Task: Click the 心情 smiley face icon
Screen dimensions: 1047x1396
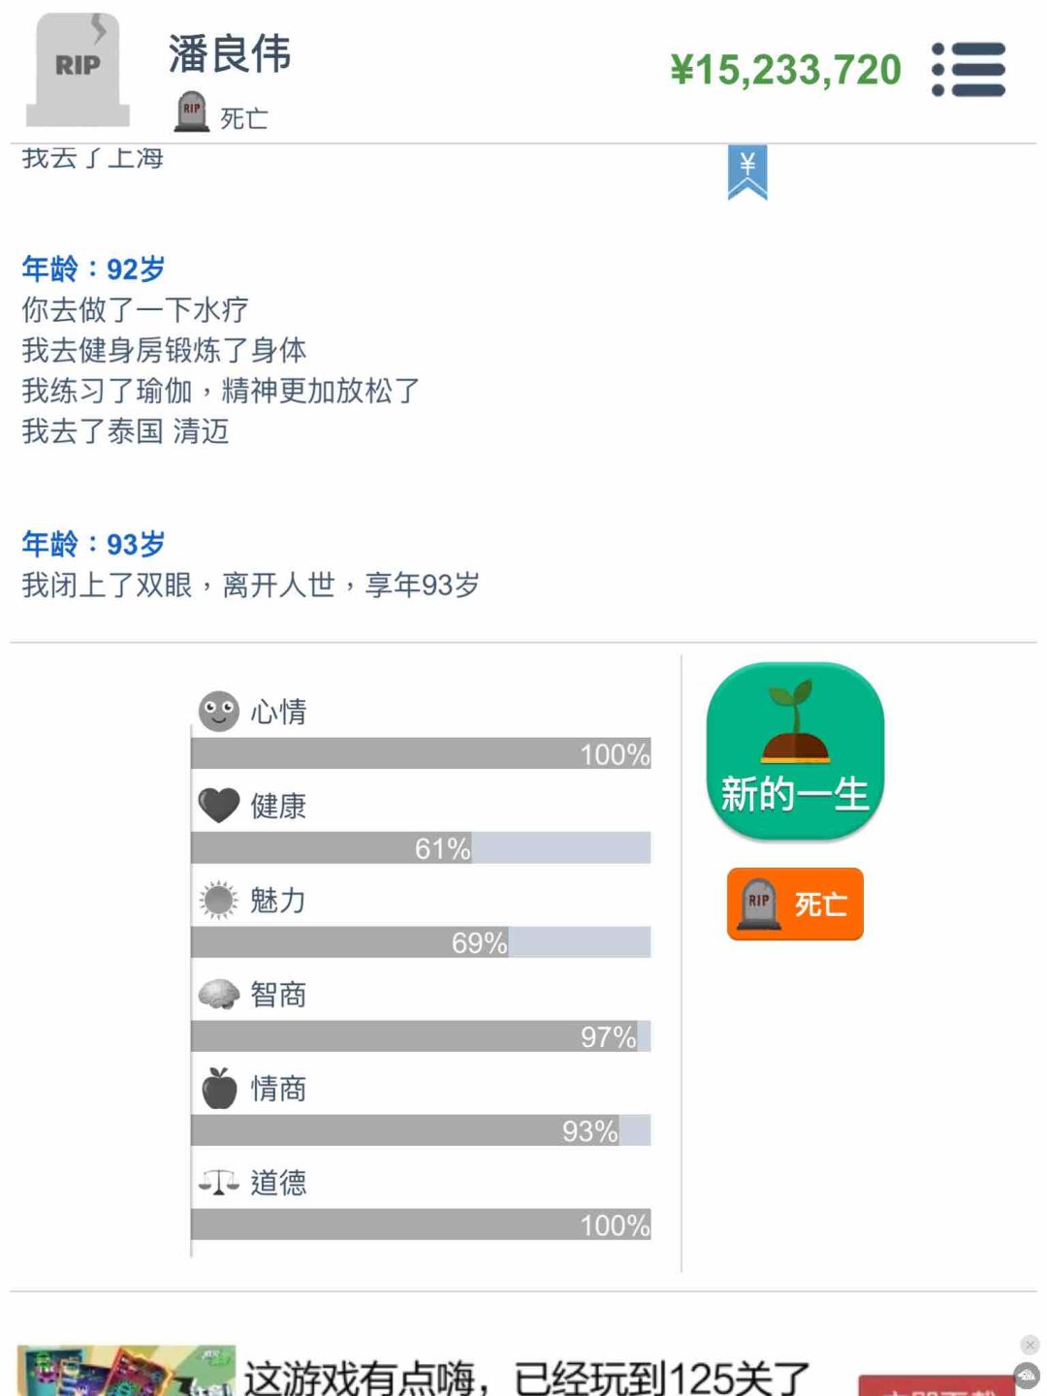Action: coord(219,711)
